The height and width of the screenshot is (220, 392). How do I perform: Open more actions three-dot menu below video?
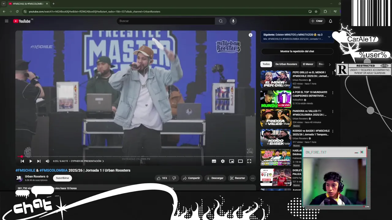[253, 178]
